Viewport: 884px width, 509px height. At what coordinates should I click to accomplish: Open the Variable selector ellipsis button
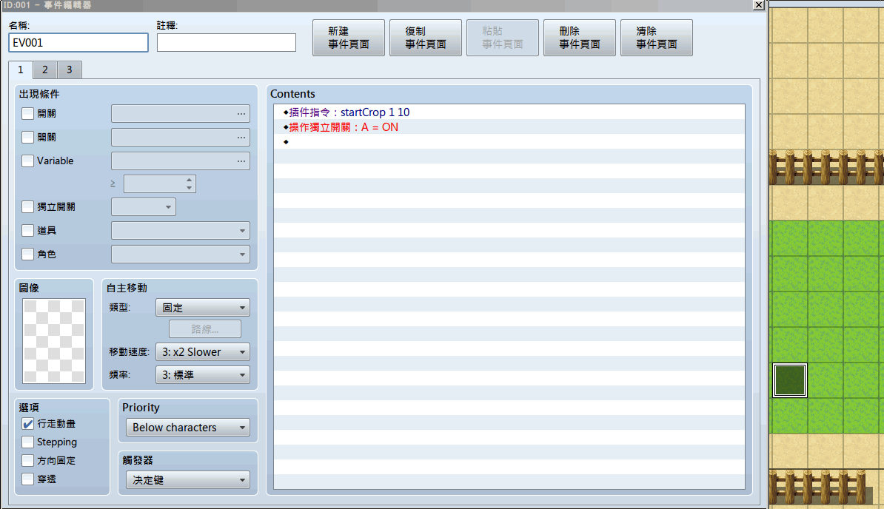241,161
